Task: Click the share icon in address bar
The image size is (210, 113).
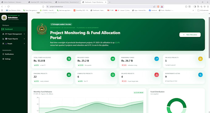Action: [x=154, y=6]
